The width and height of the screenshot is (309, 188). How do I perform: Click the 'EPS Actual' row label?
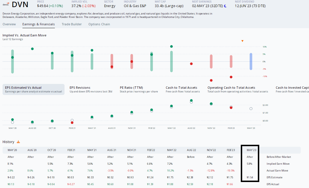pos(273,184)
